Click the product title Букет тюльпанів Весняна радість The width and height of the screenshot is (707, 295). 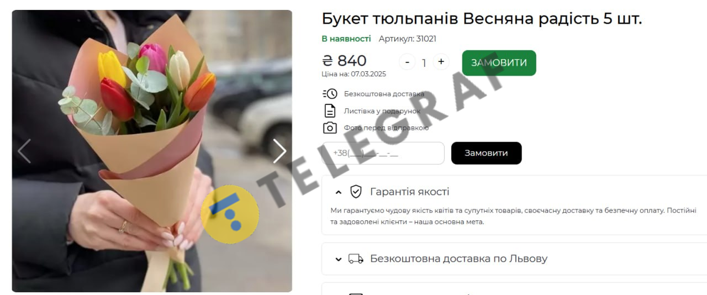482,19
